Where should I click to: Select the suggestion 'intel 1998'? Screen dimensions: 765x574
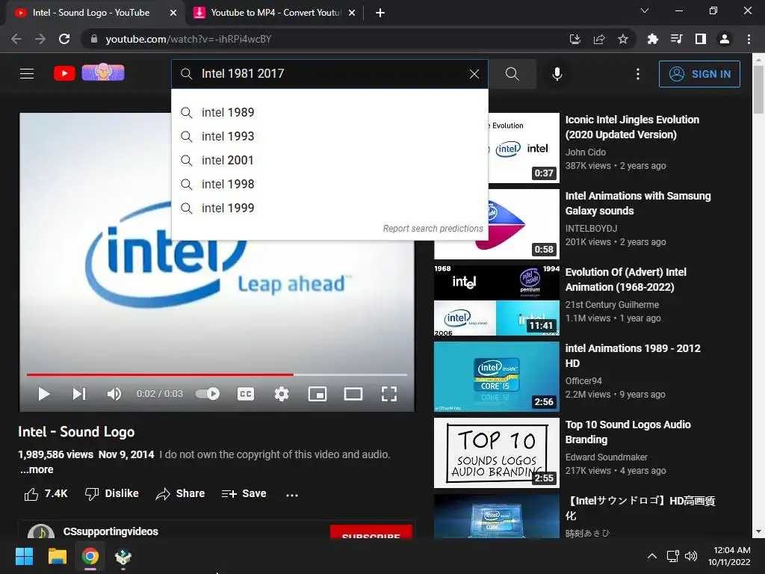click(x=329, y=184)
